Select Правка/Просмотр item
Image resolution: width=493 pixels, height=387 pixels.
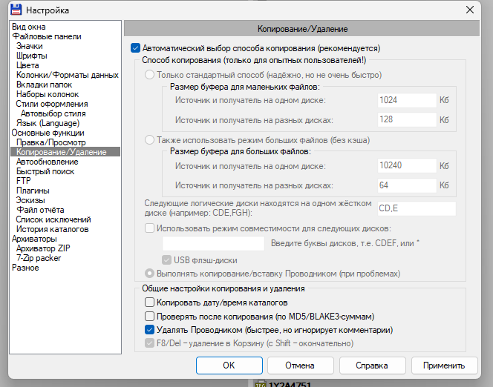coord(51,142)
